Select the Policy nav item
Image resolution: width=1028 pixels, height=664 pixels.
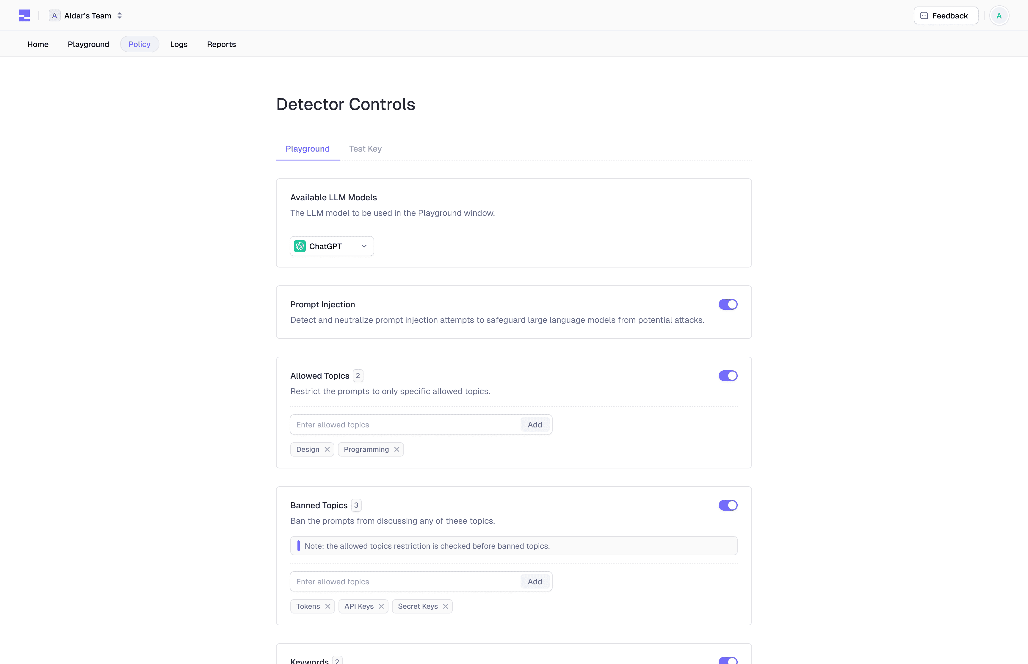tap(139, 44)
